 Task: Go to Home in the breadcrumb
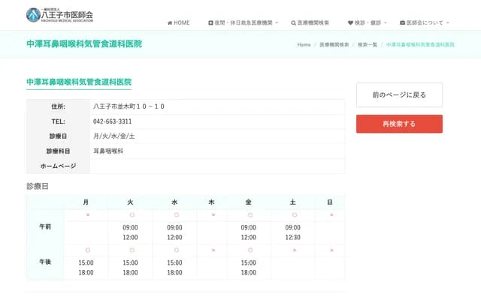pos(304,45)
